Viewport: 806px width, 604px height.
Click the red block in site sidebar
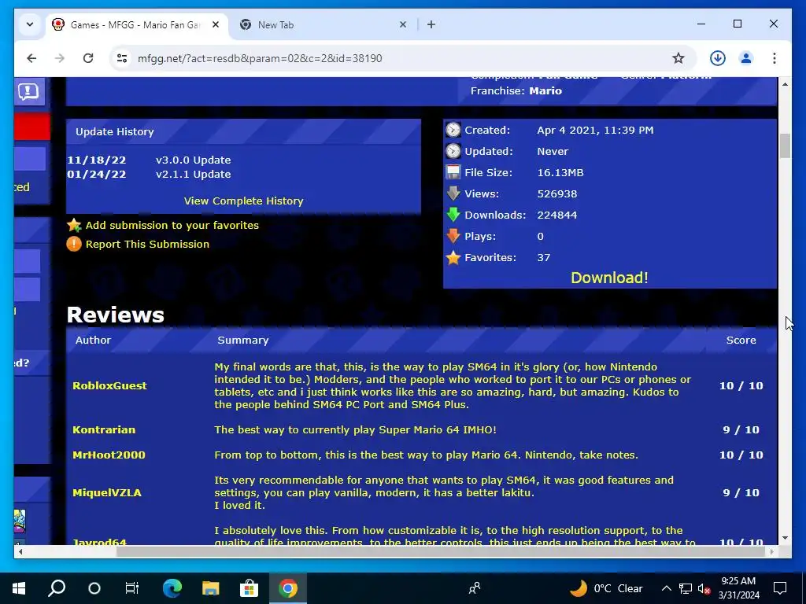[x=32, y=127]
